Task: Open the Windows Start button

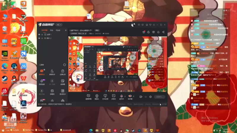Action: (x=3, y=130)
